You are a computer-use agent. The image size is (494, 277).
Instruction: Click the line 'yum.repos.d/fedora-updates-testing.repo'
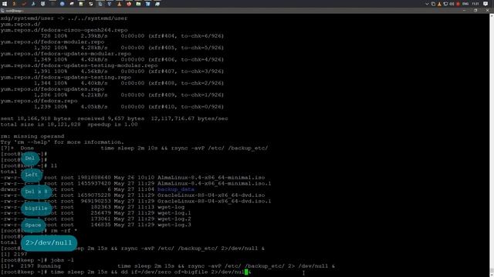66,77
